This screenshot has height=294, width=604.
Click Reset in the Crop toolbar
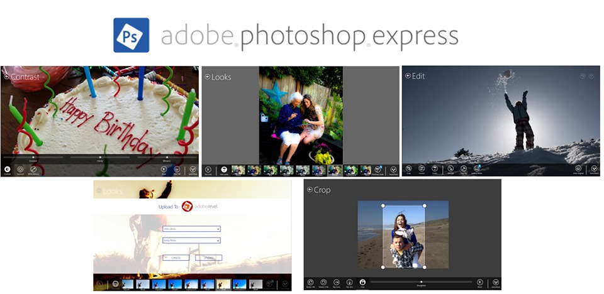(x=480, y=282)
